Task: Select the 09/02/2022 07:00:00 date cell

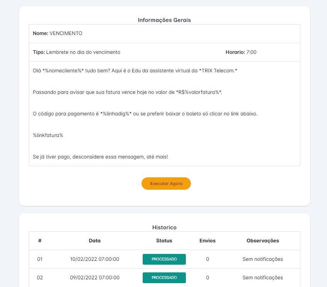Action: coord(94,278)
